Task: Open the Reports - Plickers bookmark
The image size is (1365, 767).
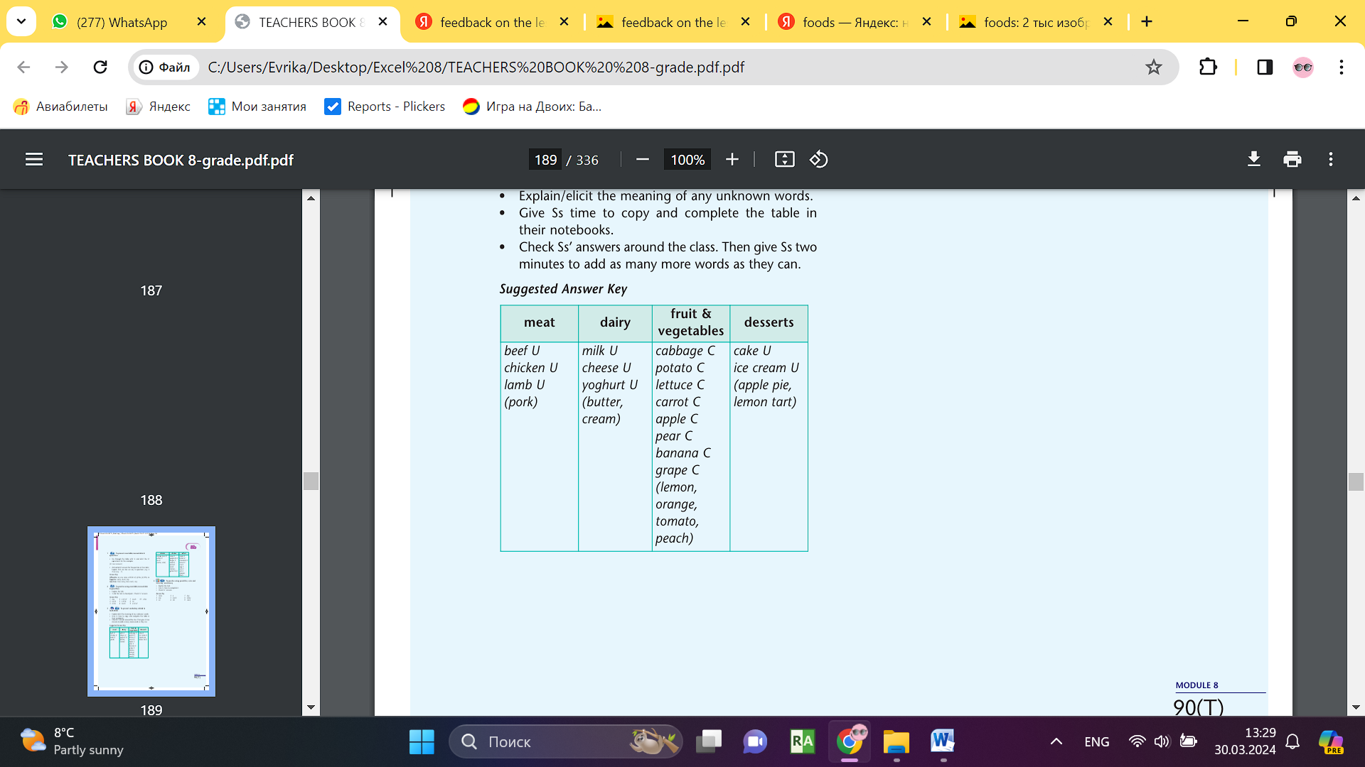Action: tap(385, 107)
